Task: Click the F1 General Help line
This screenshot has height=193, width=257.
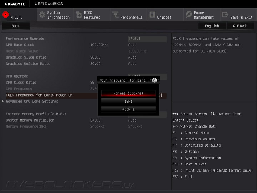Action: coord(191,133)
